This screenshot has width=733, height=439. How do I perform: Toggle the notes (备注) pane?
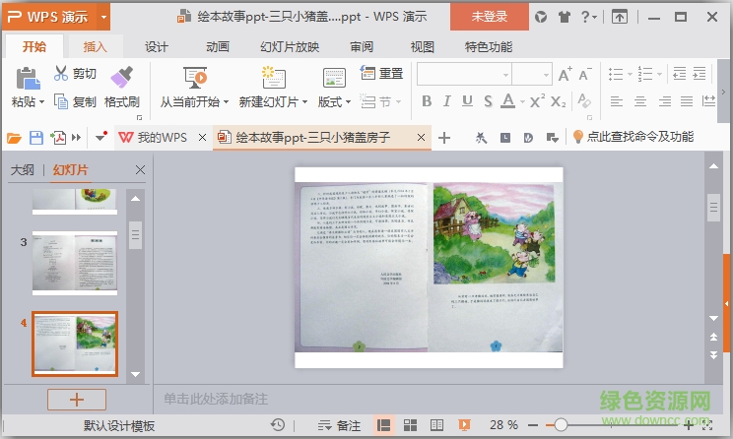coord(339,425)
